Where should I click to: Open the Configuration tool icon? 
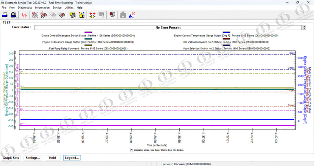[82, 15]
